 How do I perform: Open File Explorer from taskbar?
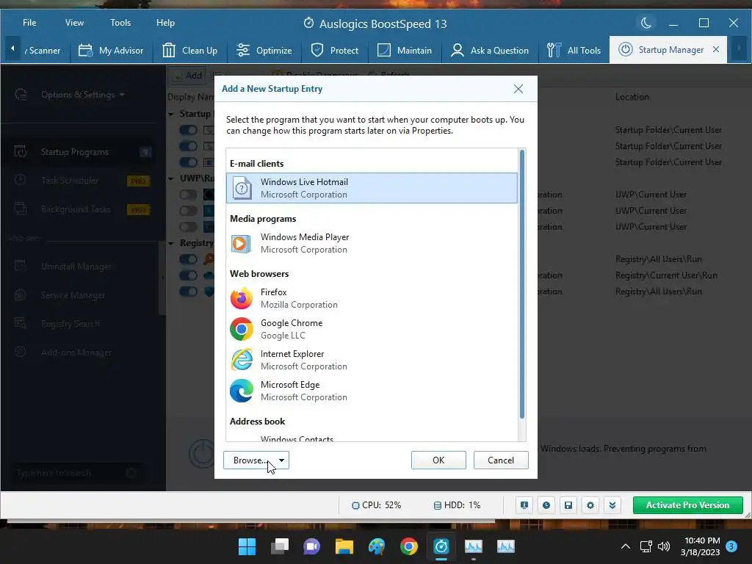coord(344,546)
